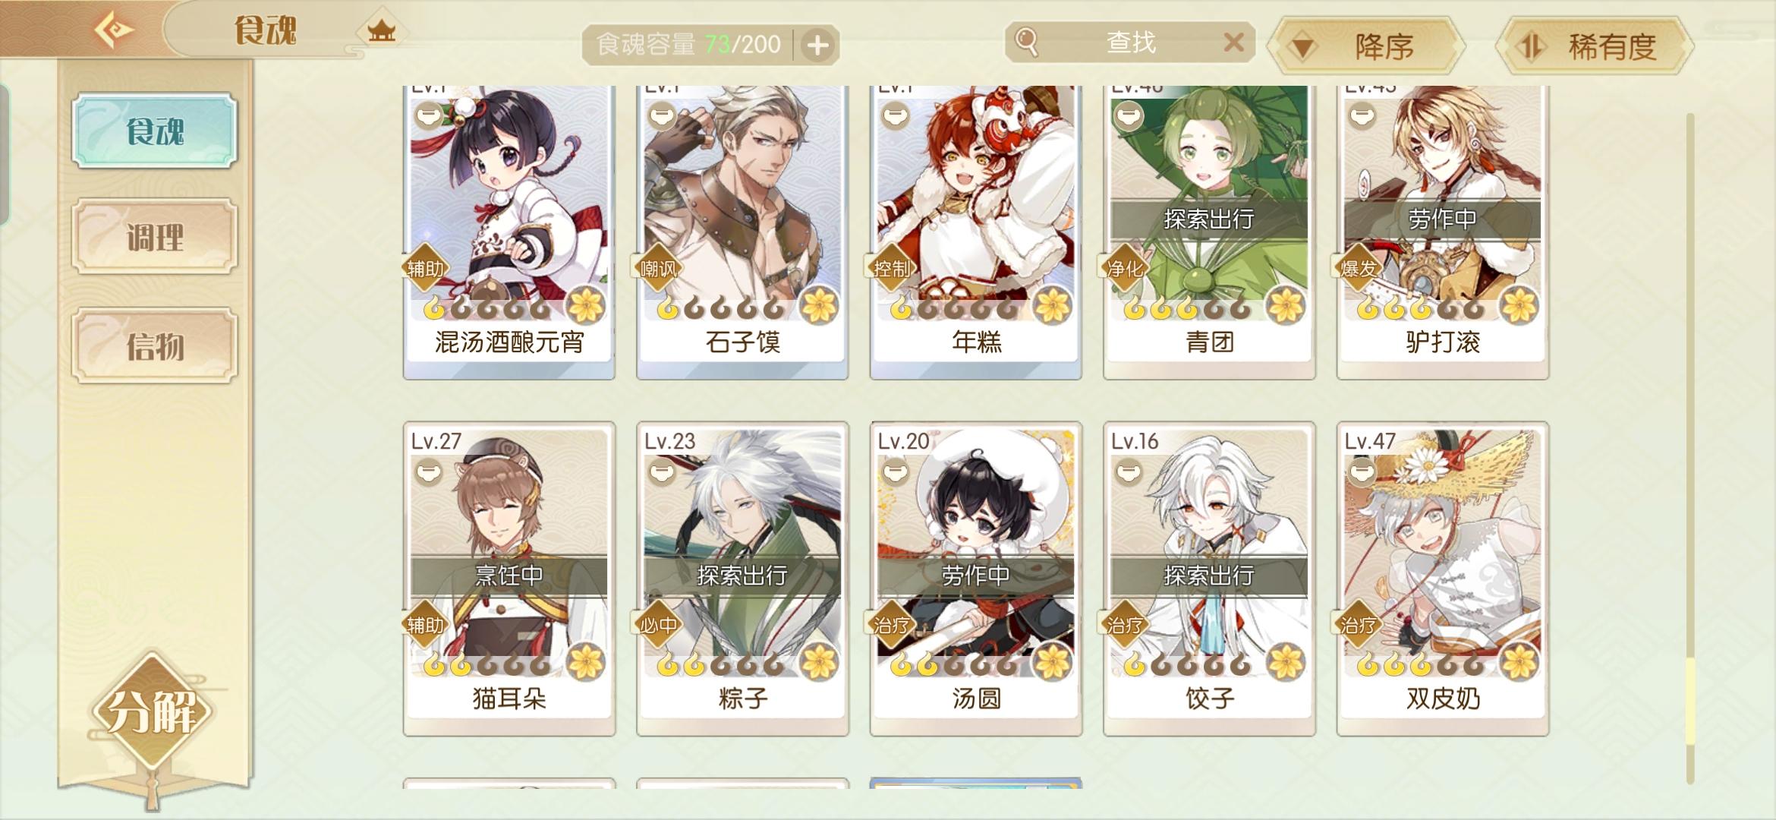
Task: Open the 降序 sort order dropdown
Action: point(1367,47)
